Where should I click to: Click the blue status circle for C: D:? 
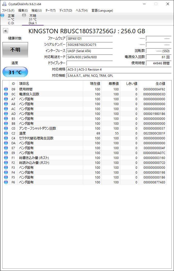(2, 15)
